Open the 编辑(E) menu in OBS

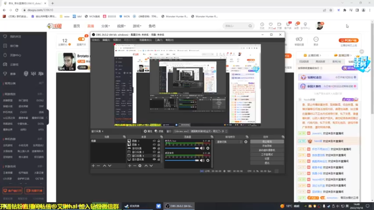(x=106, y=40)
